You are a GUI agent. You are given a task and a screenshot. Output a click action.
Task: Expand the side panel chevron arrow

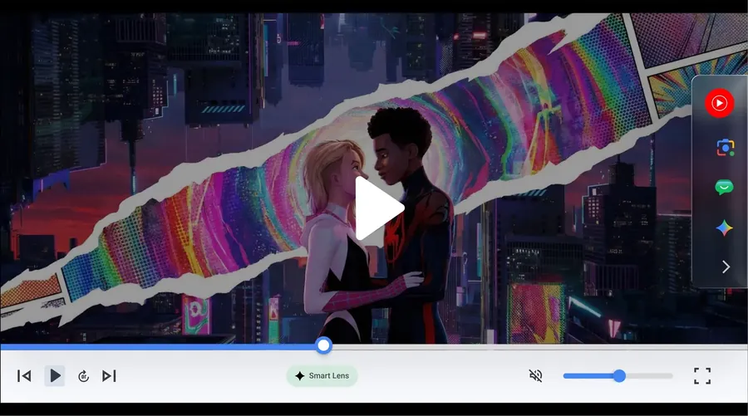click(x=726, y=267)
